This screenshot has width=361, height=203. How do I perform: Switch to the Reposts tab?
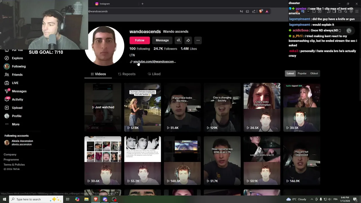pyautogui.click(x=127, y=74)
